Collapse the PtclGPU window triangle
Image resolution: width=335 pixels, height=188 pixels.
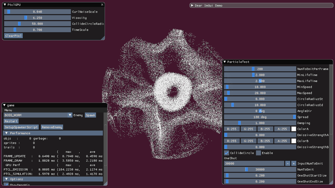click(x=5, y=5)
